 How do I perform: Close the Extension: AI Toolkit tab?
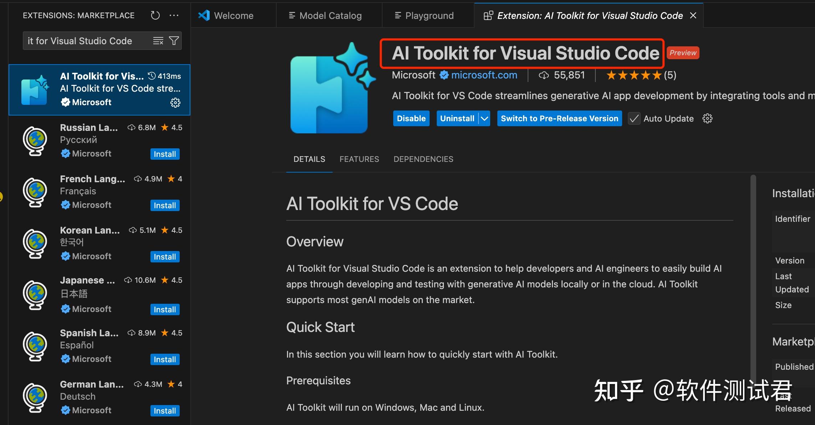(693, 15)
